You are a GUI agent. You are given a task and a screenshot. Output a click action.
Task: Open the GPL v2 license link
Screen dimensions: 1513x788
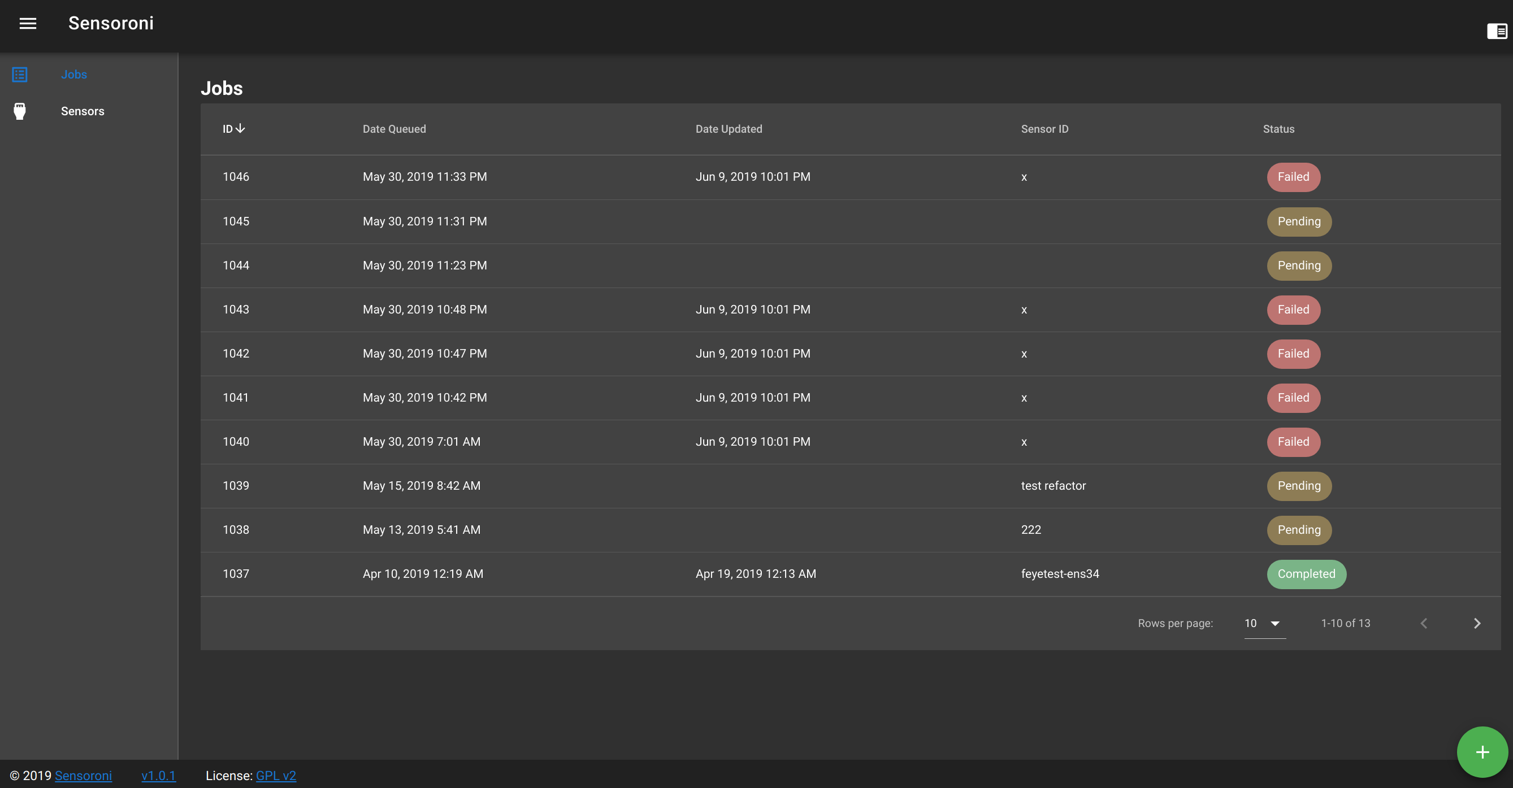coord(276,776)
